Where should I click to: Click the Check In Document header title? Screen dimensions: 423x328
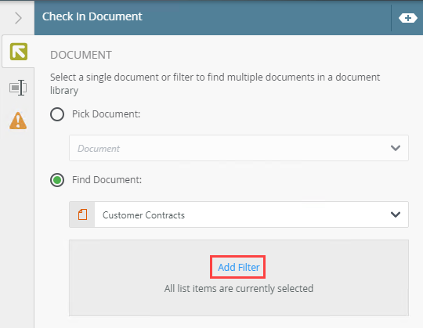click(92, 16)
